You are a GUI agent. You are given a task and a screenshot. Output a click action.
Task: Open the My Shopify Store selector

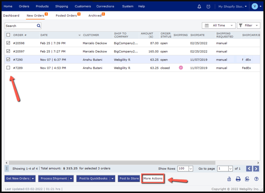(x=233, y=6)
